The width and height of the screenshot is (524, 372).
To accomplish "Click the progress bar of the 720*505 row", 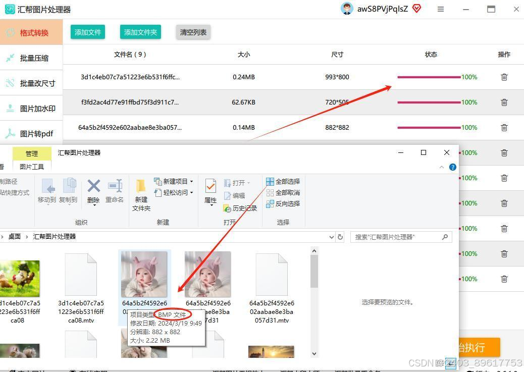I will click(x=429, y=102).
